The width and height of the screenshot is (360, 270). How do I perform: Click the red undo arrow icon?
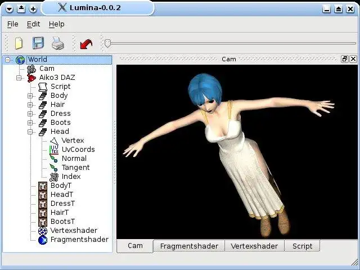(86, 44)
